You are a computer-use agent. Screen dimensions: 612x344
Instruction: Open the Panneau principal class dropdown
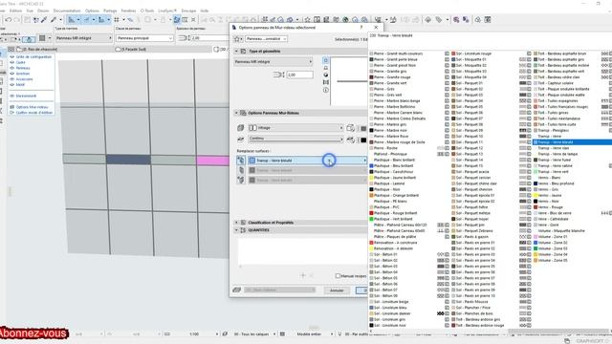click(x=144, y=38)
